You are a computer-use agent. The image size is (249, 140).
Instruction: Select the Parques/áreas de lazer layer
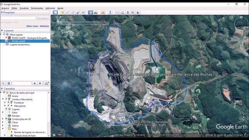click(x=25, y=135)
